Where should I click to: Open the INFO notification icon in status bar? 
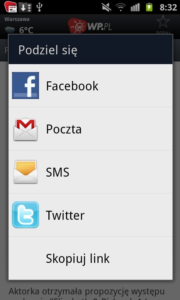(x=10, y=7)
